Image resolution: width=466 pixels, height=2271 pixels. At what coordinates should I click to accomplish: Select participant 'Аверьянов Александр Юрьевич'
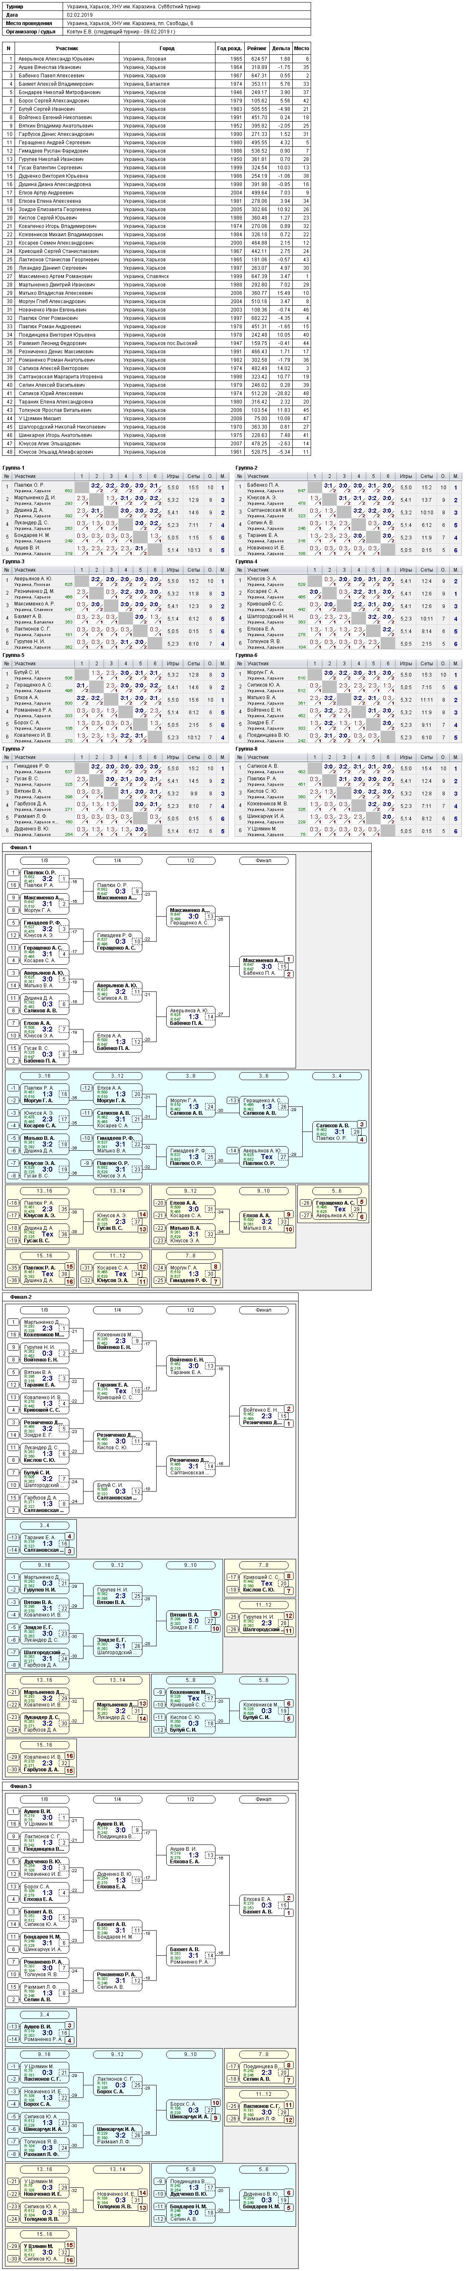click(x=56, y=59)
